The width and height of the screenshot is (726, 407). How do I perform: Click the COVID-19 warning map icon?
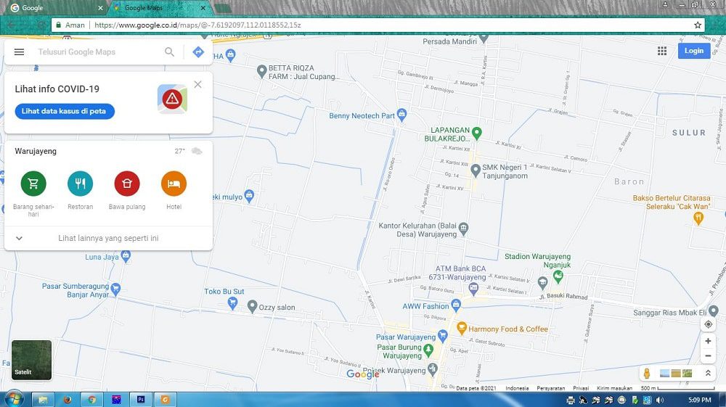(172, 99)
